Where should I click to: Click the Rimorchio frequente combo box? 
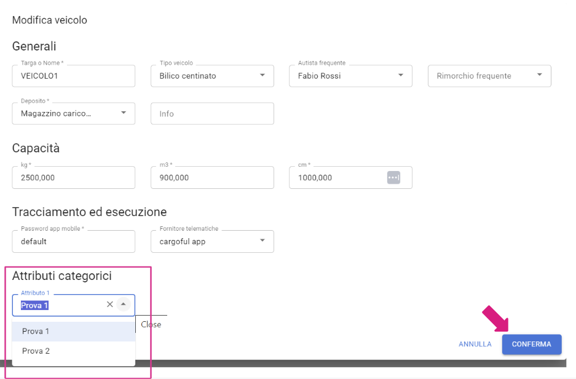(489, 76)
